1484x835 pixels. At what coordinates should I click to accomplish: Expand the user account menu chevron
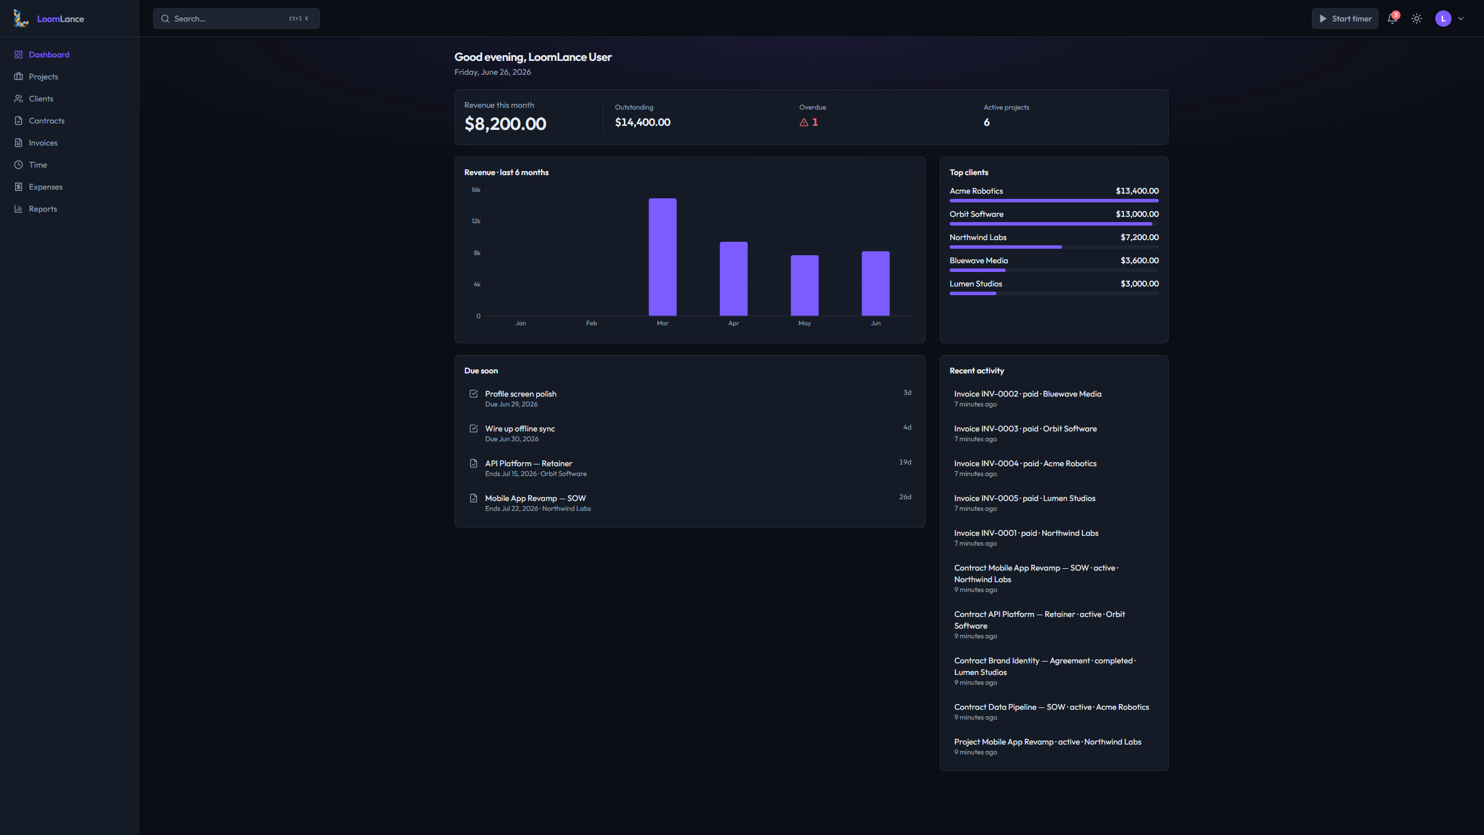click(1461, 19)
